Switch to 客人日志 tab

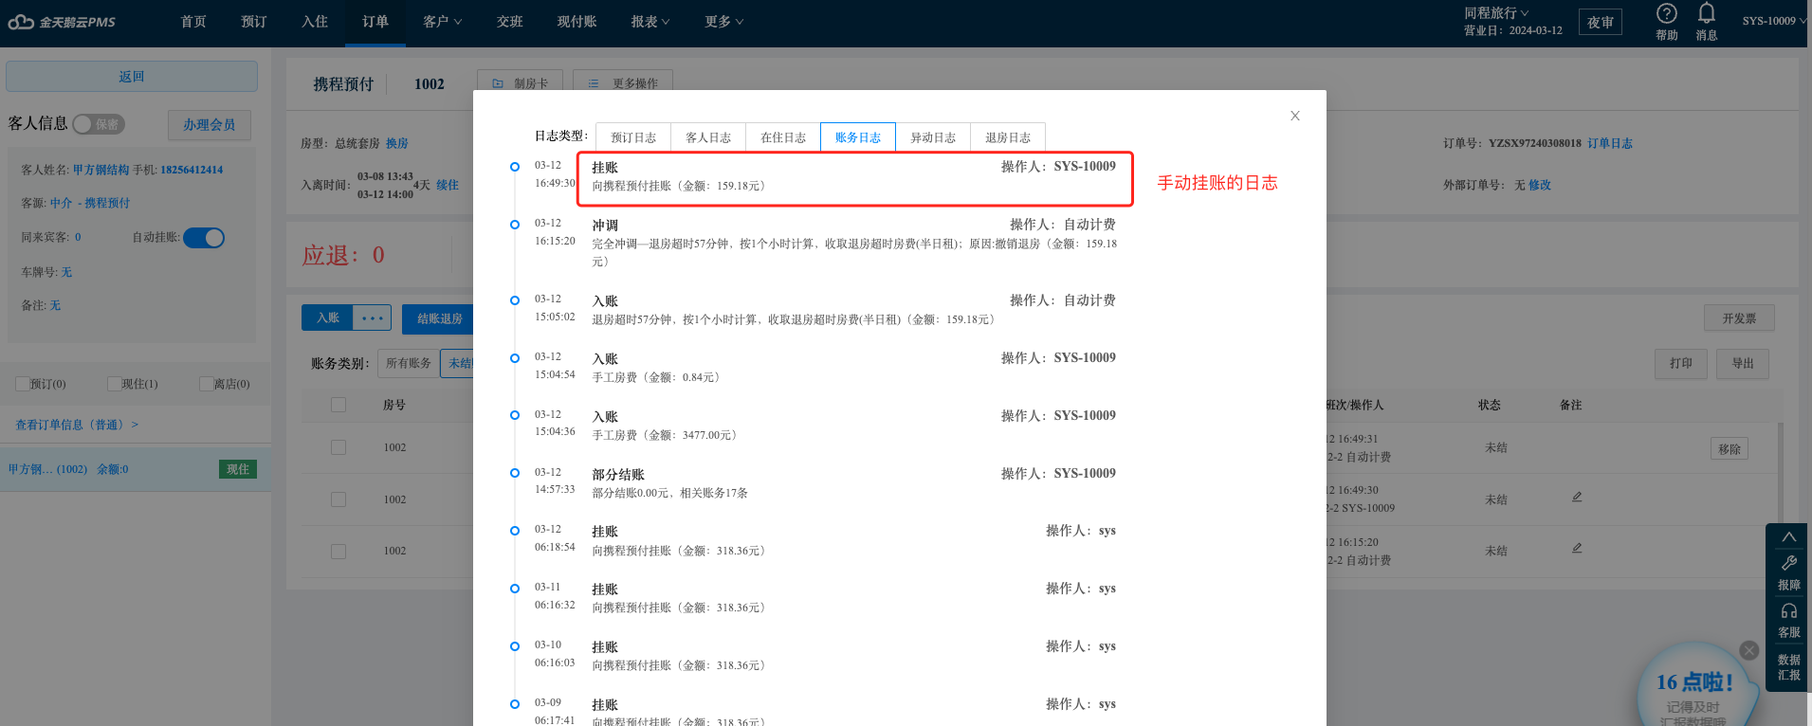tap(708, 137)
